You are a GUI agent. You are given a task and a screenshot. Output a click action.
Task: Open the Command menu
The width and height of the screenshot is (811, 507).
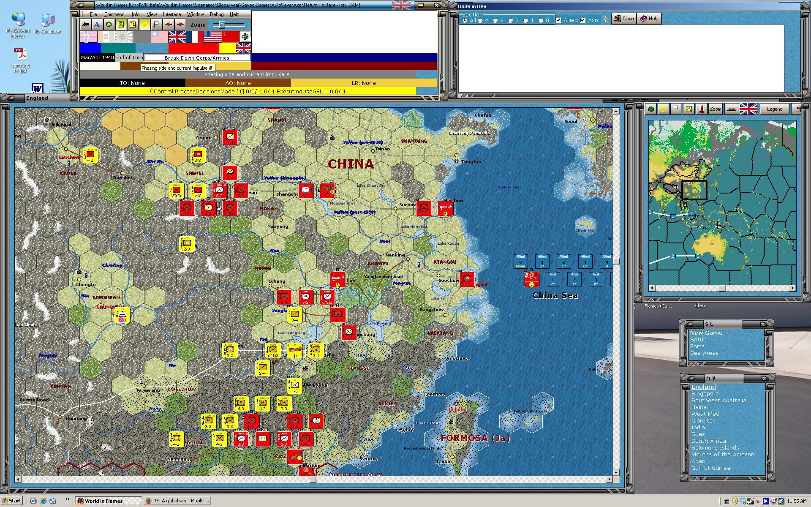[114, 14]
